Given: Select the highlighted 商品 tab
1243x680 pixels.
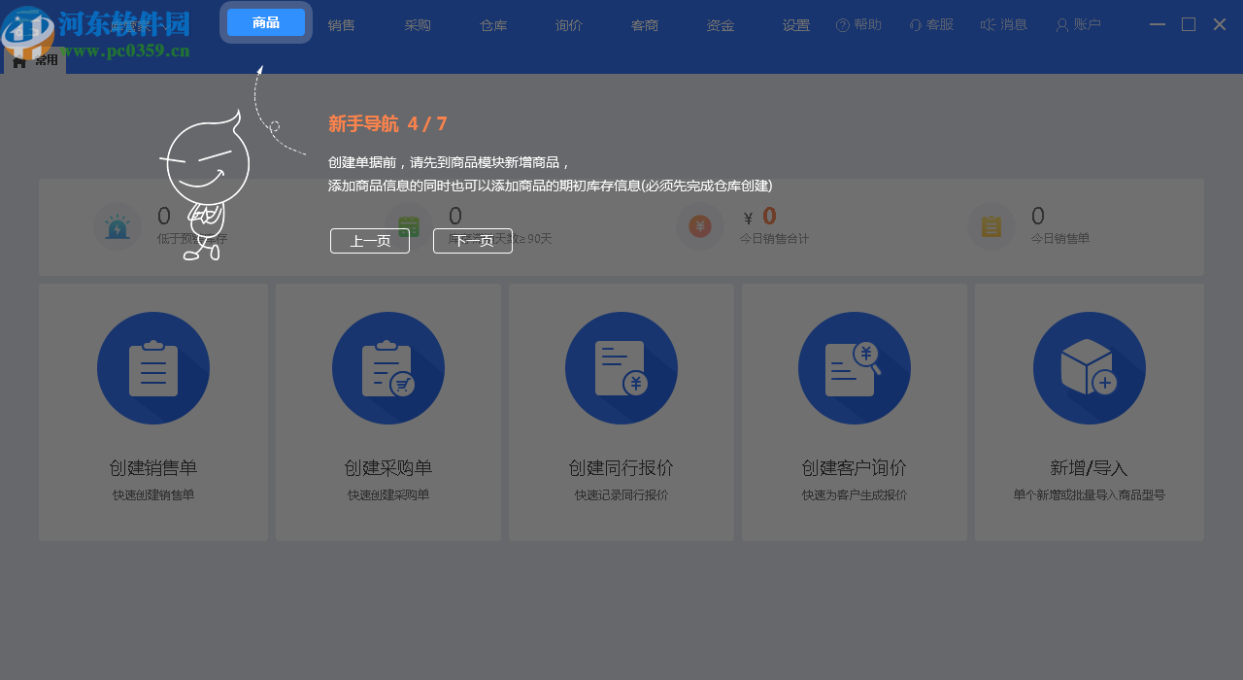Looking at the screenshot, I should [x=265, y=20].
